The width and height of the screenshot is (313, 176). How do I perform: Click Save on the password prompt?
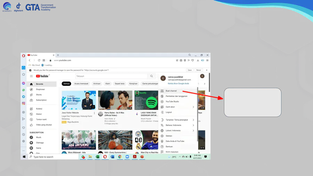click(x=190, y=70)
